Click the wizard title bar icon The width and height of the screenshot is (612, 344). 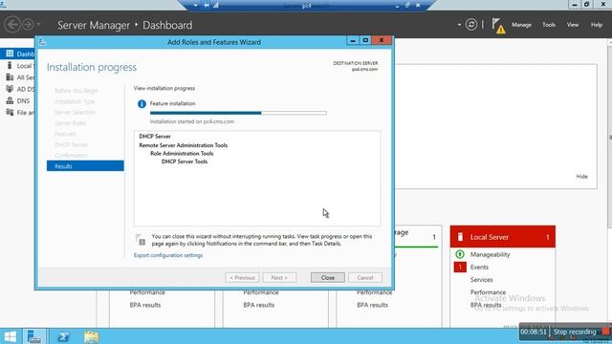[x=42, y=42]
